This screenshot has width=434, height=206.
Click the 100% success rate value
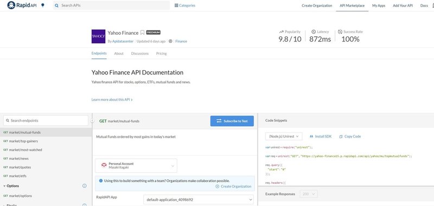[x=350, y=39]
